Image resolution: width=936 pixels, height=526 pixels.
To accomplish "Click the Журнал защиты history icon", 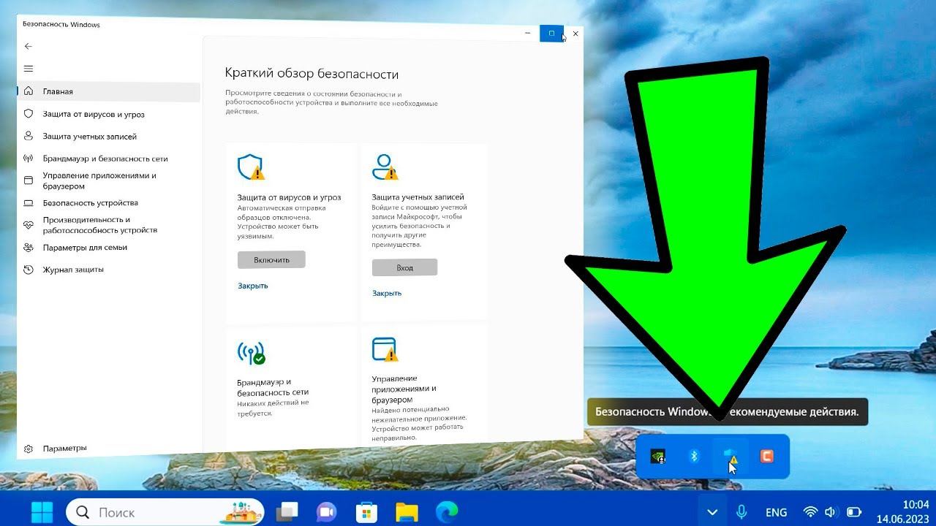I will click(29, 270).
